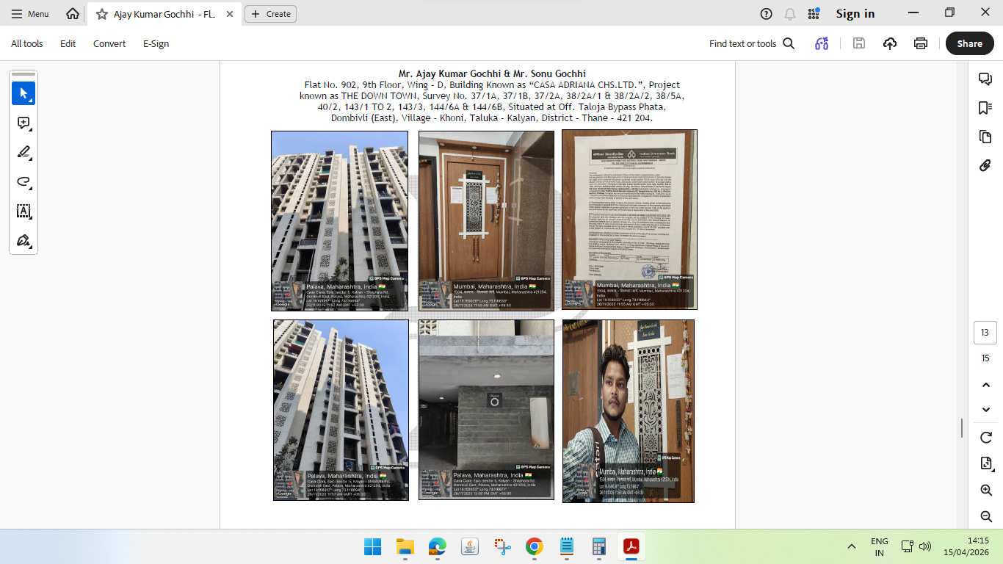
Task: Click the Indian Overseas Bank notice photo
Action: [x=629, y=220]
